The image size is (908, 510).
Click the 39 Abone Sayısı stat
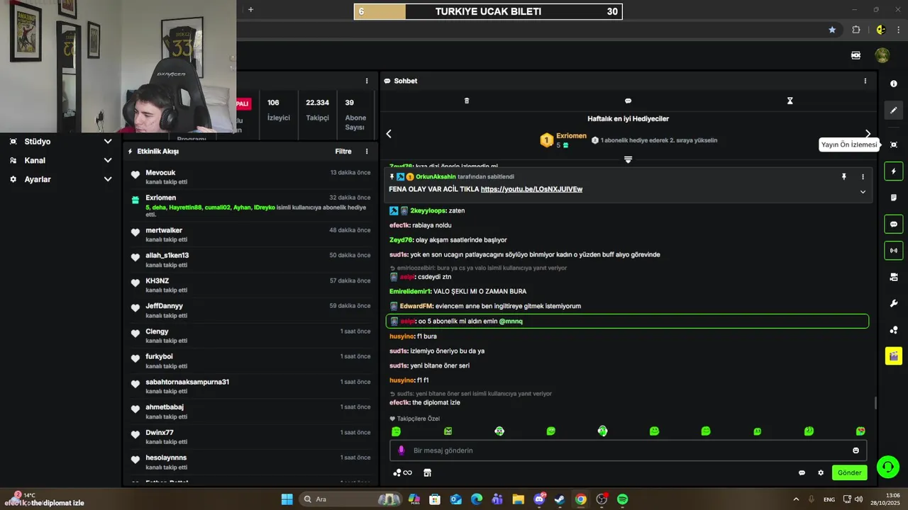(355, 112)
